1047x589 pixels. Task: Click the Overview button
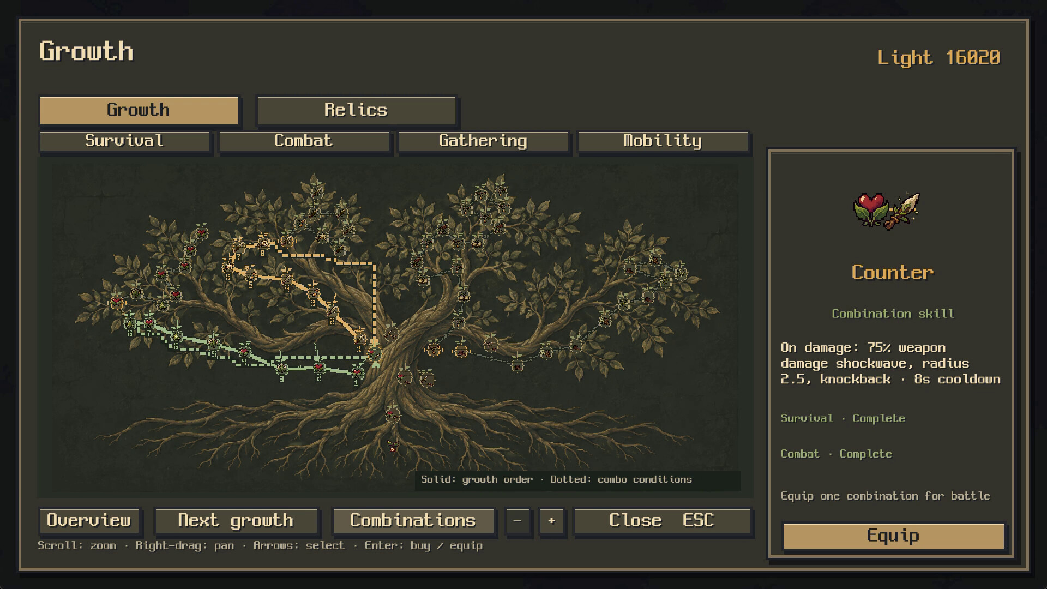click(89, 521)
